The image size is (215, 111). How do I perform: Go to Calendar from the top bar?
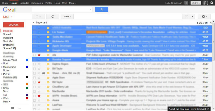24,3
